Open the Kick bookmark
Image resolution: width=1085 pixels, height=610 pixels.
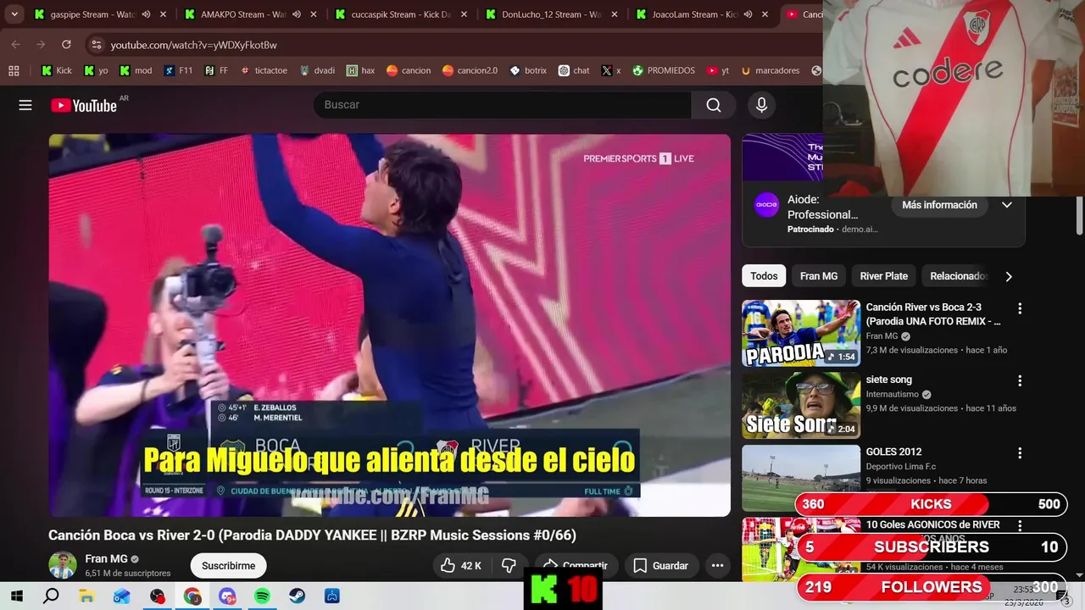(56, 70)
